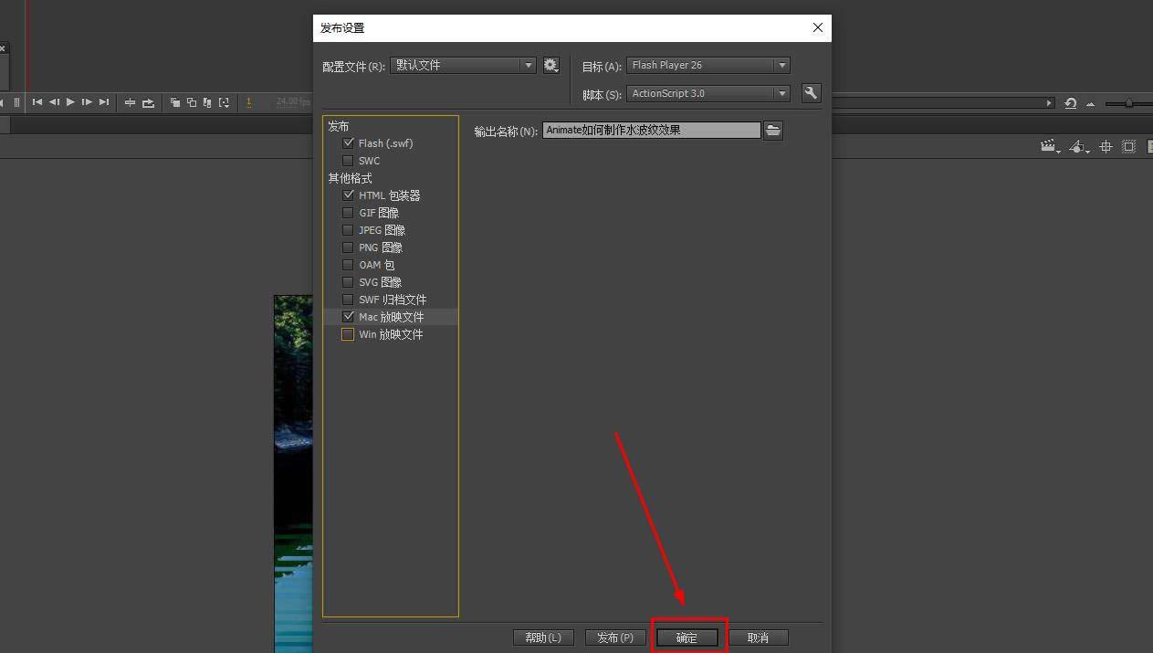Toggle the GIF 图像 checkbox

coord(348,213)
